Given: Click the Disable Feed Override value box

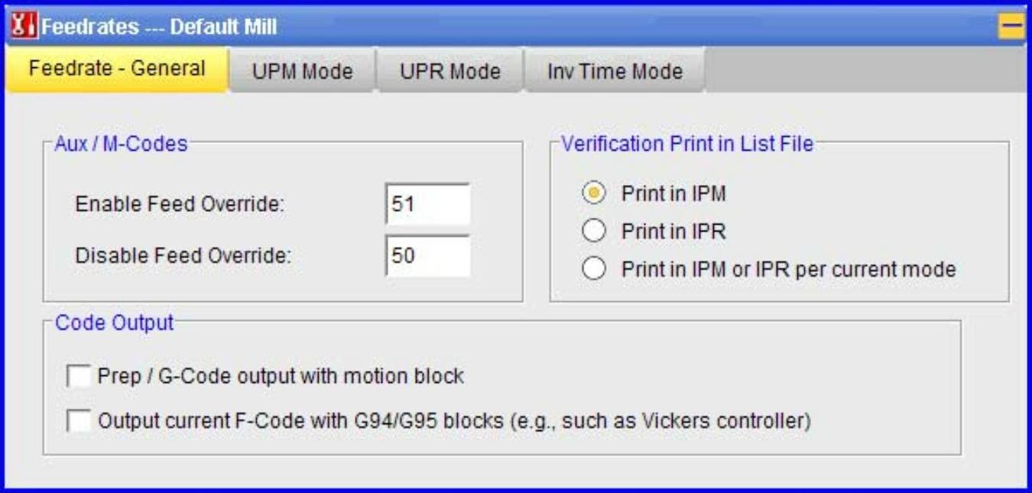Looking at the screenshot, I should point(427,255).
